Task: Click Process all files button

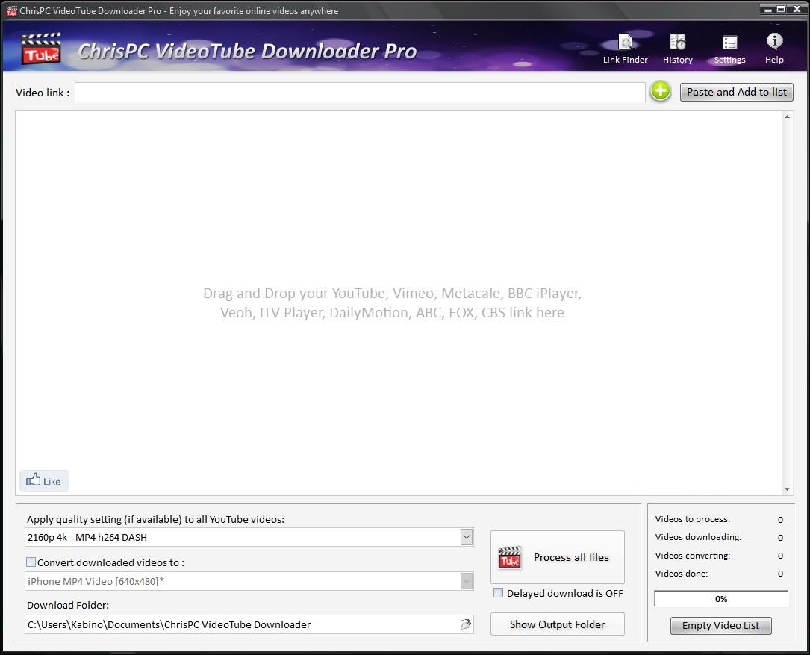Action: click(x=558, y=556)
